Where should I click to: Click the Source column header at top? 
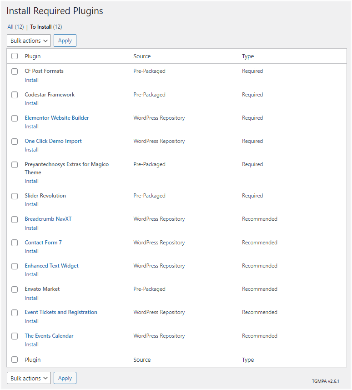pyautogui.click(x=142, y=56)
